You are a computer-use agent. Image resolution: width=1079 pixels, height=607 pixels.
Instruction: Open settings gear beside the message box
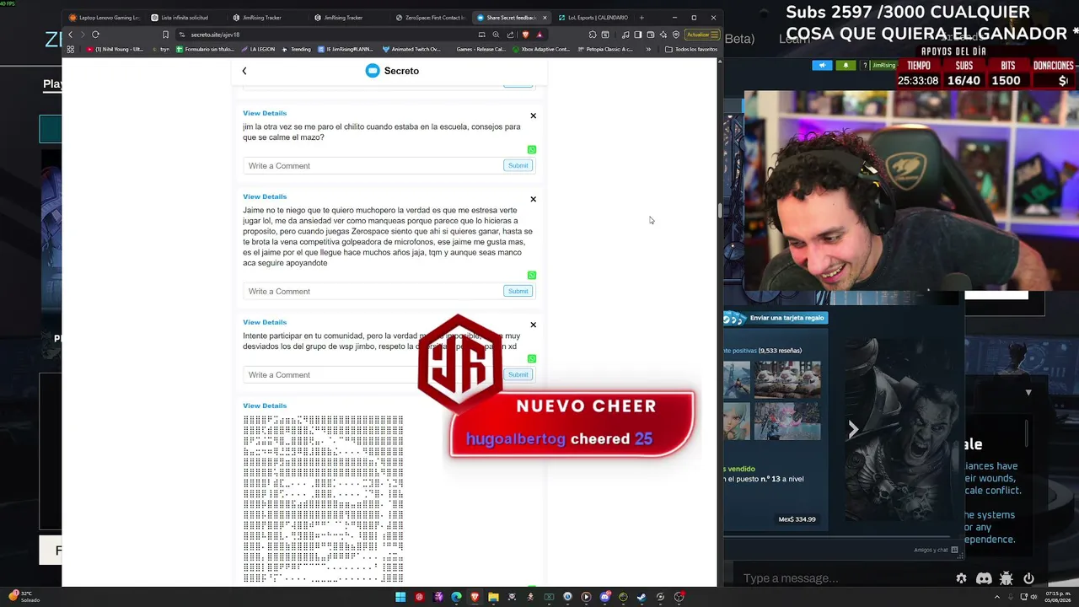pyautogui.click(x=961, y=578)
